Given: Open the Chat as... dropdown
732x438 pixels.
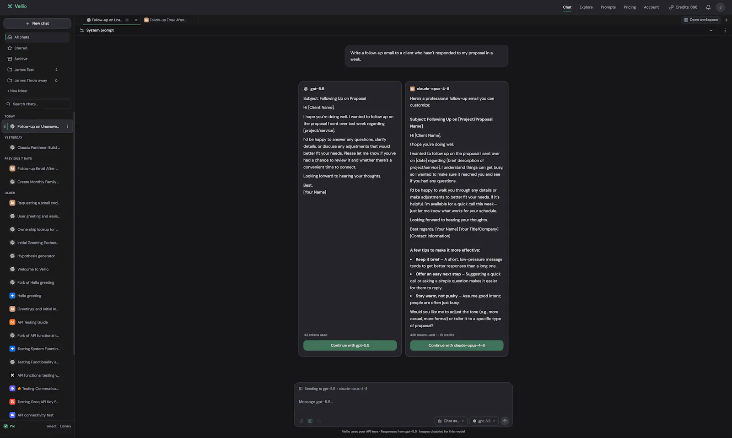Looking at the screenshot, I should tap(451, 421).
